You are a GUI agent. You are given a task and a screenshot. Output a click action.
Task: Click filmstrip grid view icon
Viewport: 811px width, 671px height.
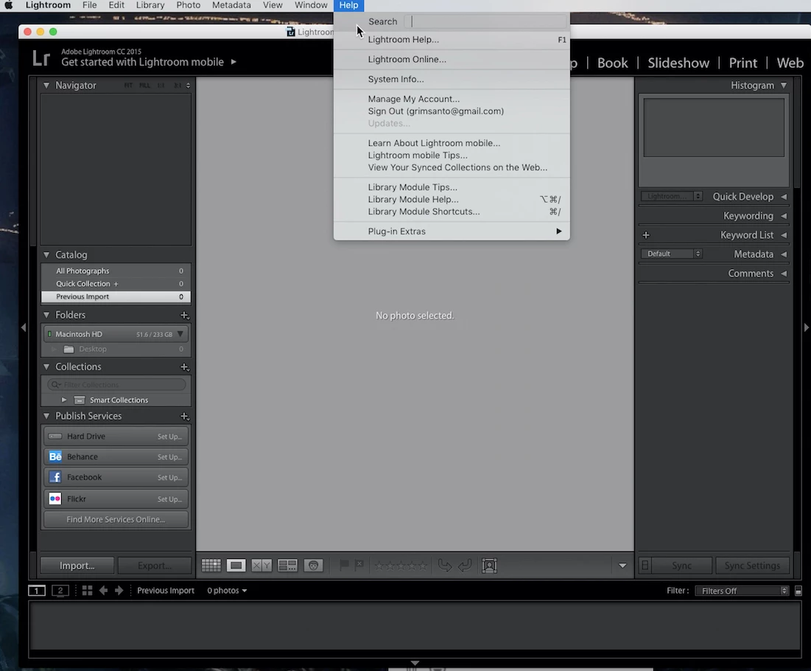[x=88, y=590]
